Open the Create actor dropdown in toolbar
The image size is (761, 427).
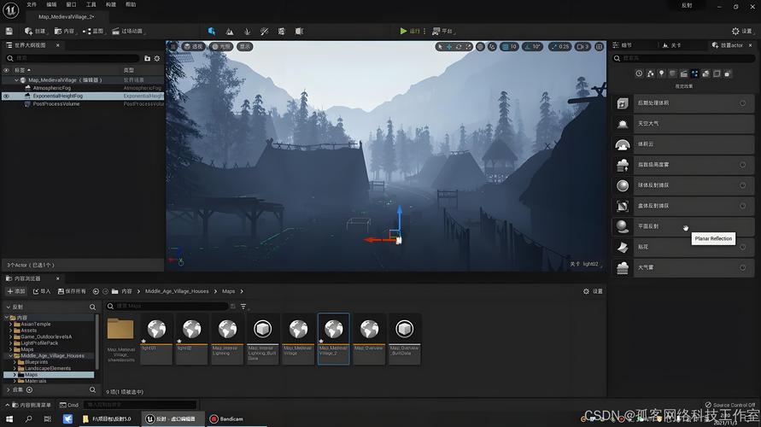(x=35, y=31)
